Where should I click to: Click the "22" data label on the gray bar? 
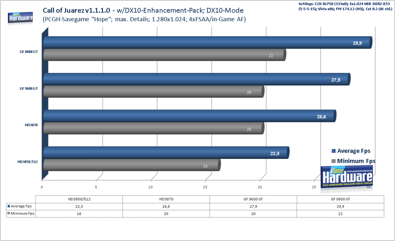coord(271,56)
